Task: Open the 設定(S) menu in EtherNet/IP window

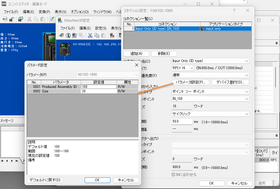Action: pos(101,28)
